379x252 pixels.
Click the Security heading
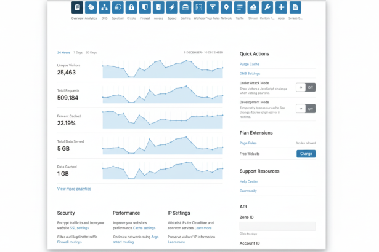click(66, 213)
